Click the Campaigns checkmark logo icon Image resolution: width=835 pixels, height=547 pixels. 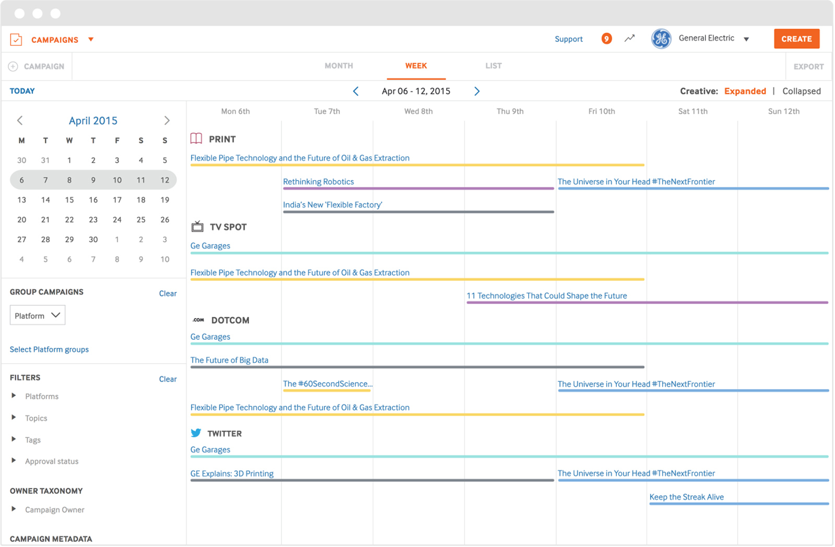coord(16,40)
